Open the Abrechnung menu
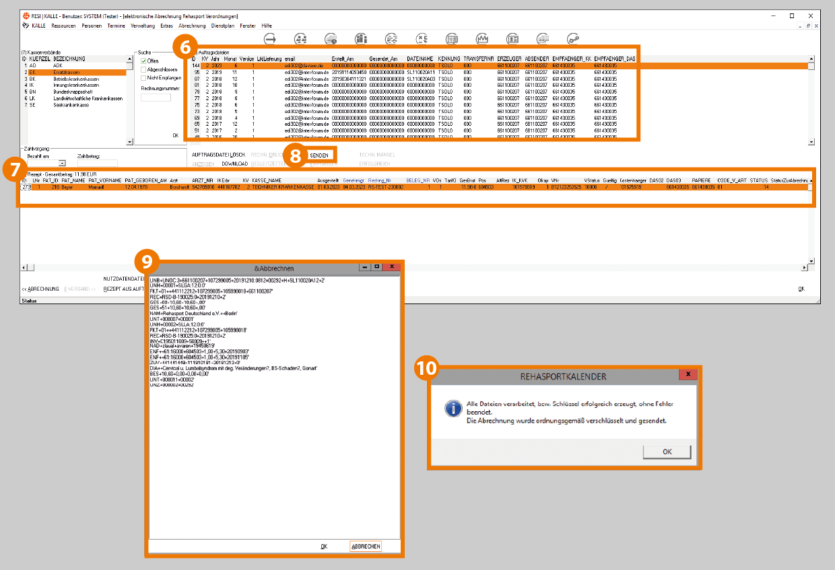 click(192, 25)
